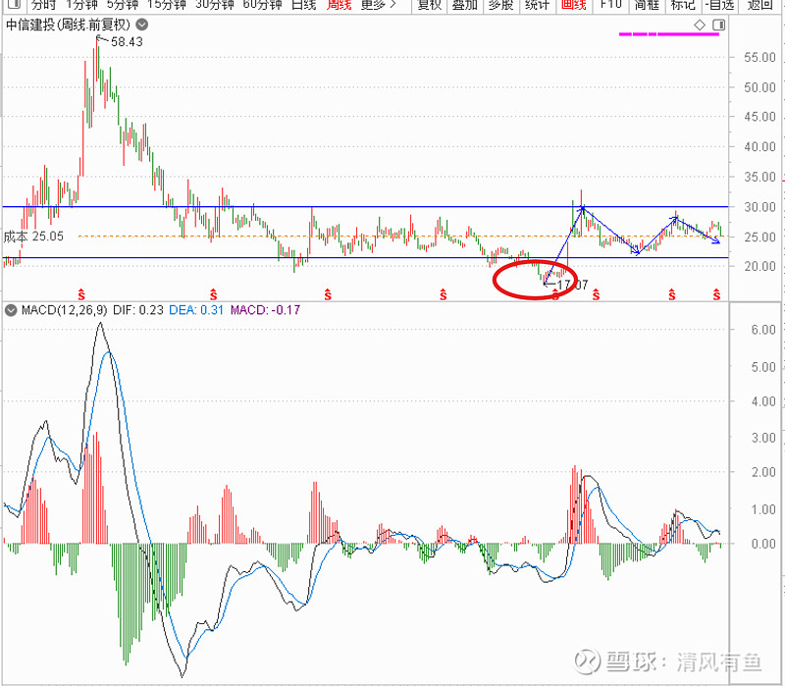
Task: Click the 中信建投(周线.前复权) title
Action: tap(68, 25)
